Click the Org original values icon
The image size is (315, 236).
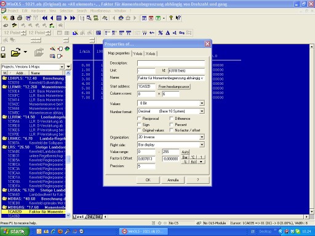pyautogui.click(x=181, y=33)
